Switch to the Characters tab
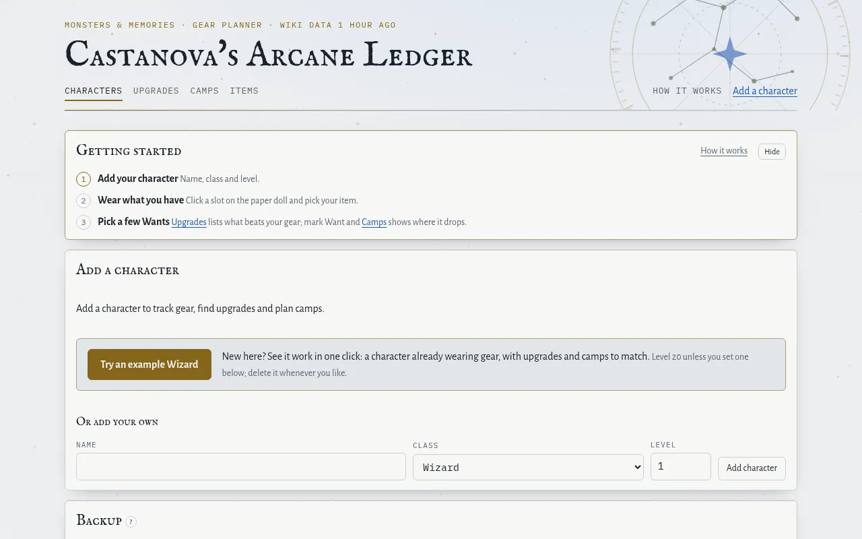Image resolution: width=862 pixels, height=539 pixels. click(x=94, y=91)
